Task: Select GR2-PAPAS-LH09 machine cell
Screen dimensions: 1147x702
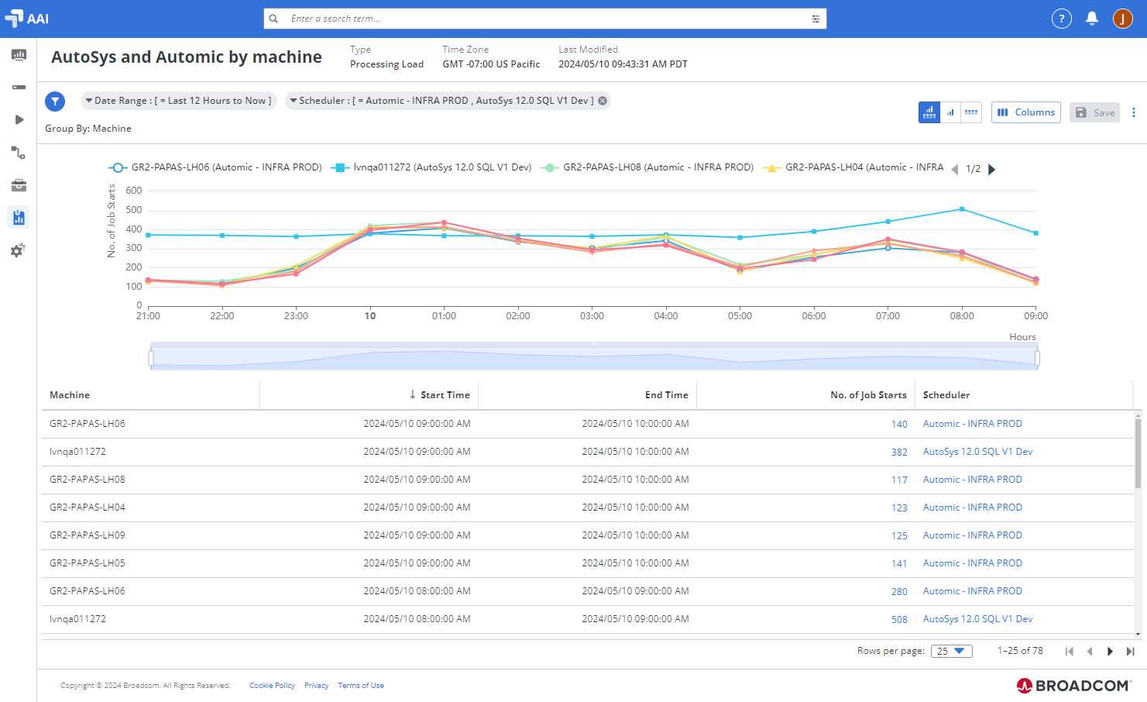Action: click(x=88, y=535)
